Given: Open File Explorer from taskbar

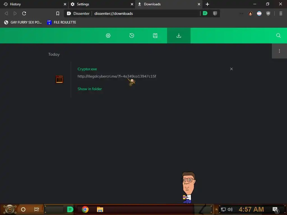Looking at the screenshot, I should tap(100, 209).
